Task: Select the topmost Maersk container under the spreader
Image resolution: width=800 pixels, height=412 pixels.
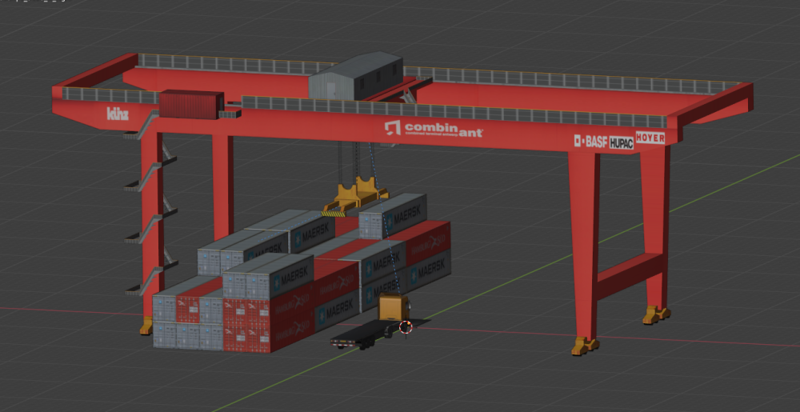Action: coord(393,214)
